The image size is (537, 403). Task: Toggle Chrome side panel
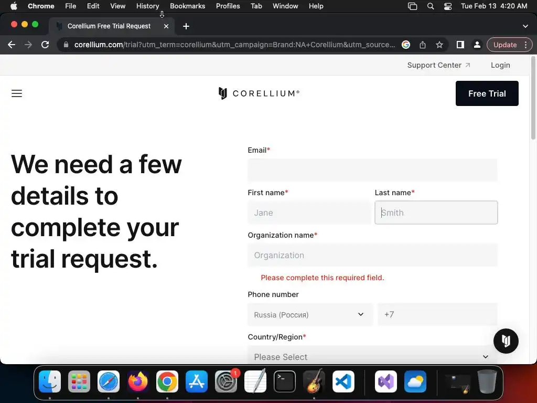click(x=460, y=45)
